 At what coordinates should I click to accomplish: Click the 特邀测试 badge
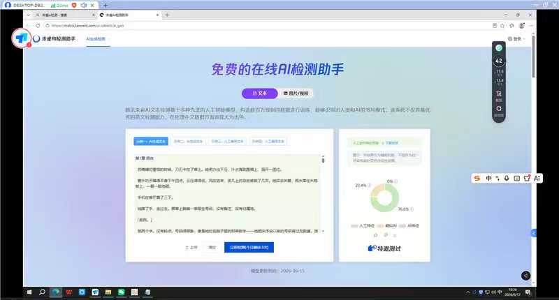(x=384, y=248)
